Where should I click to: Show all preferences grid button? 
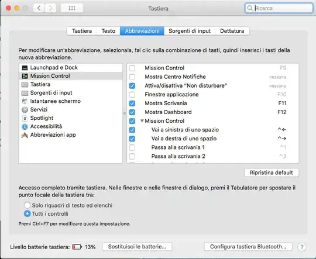[x=72, y=8]
